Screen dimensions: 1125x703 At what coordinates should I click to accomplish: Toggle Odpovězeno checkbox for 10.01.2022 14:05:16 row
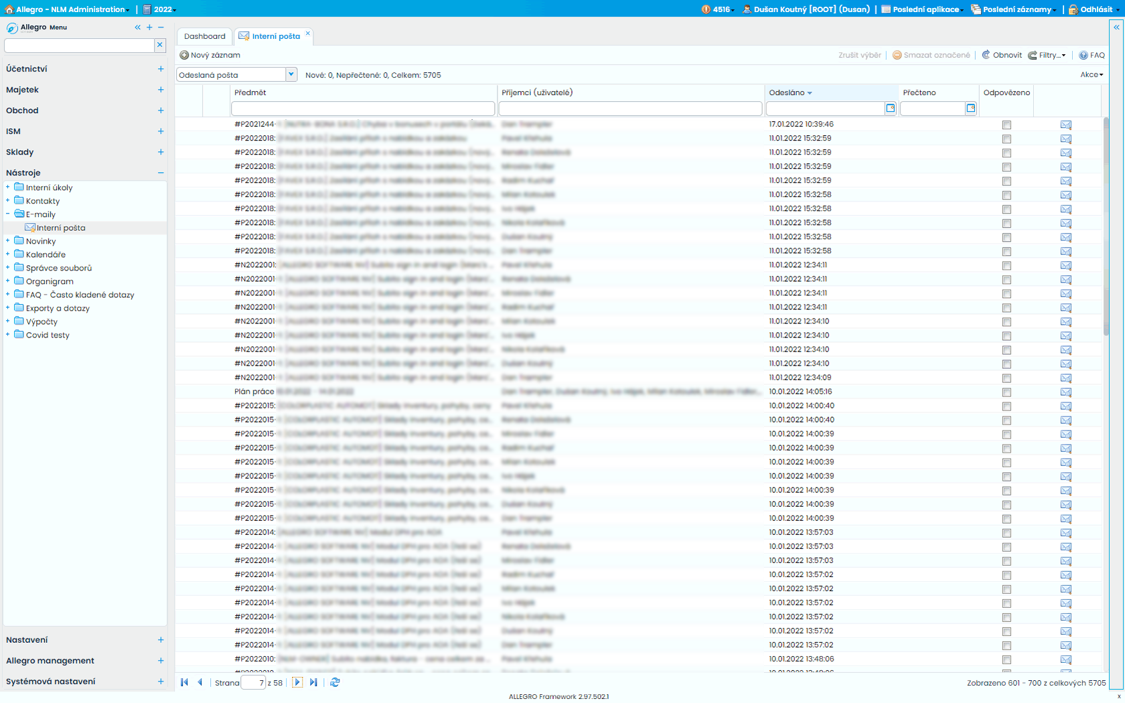point(1006,392)
